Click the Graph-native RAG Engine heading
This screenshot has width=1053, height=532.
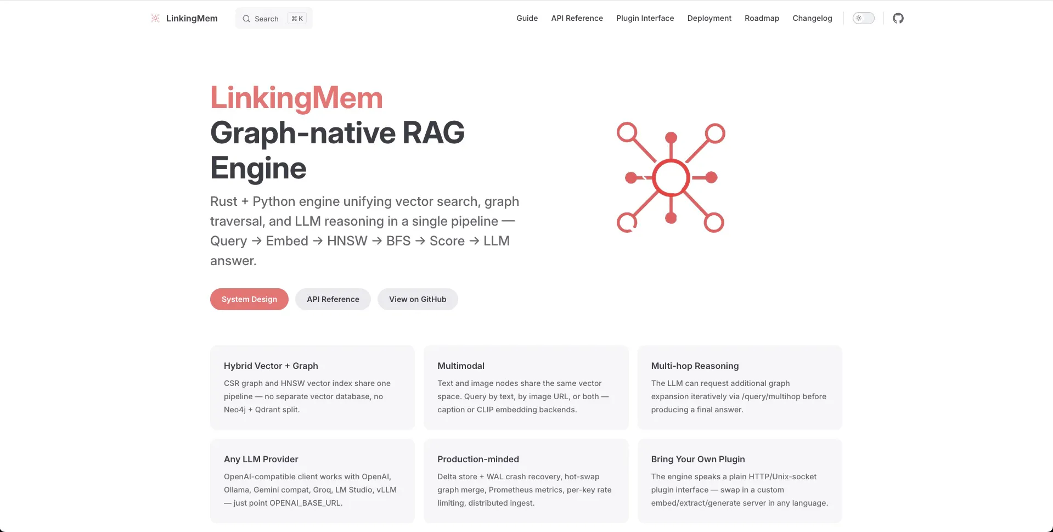tap(337, 150)
